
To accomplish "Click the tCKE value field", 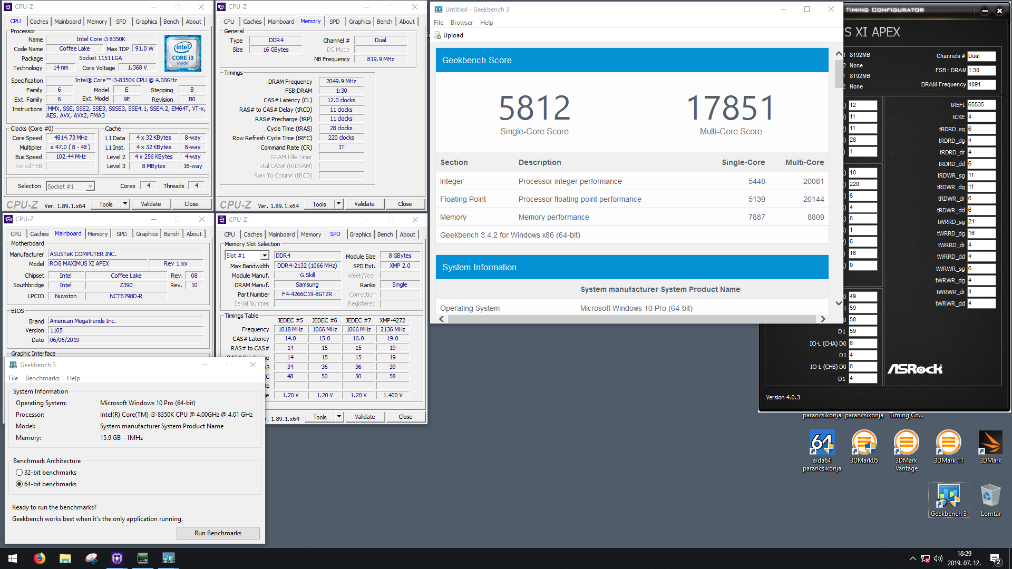I will click(981, 117).
